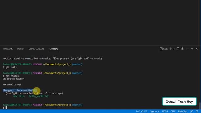The height and width of the screenshot is (113, 201).
Task: Open the OUTPUT tab
Action: (x=21, y=49)
